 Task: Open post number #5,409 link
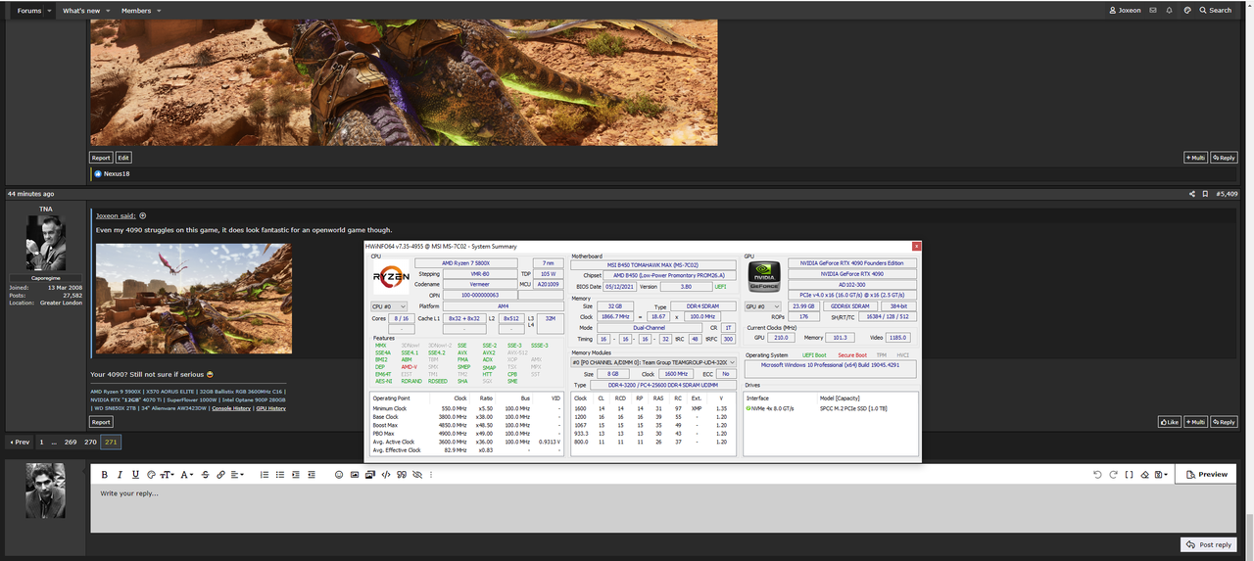[1227, 194]
